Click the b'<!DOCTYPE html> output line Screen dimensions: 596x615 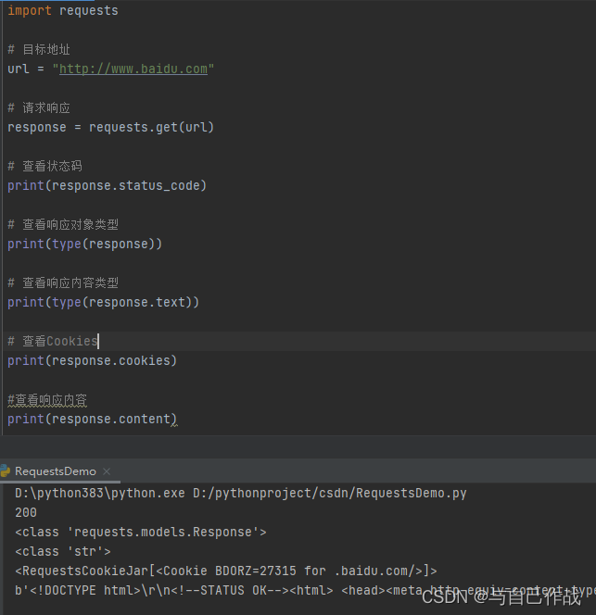coord(305,591)
